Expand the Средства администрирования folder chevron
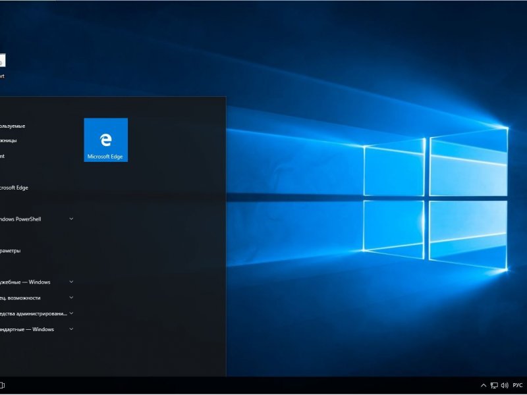 click(71, 313)
